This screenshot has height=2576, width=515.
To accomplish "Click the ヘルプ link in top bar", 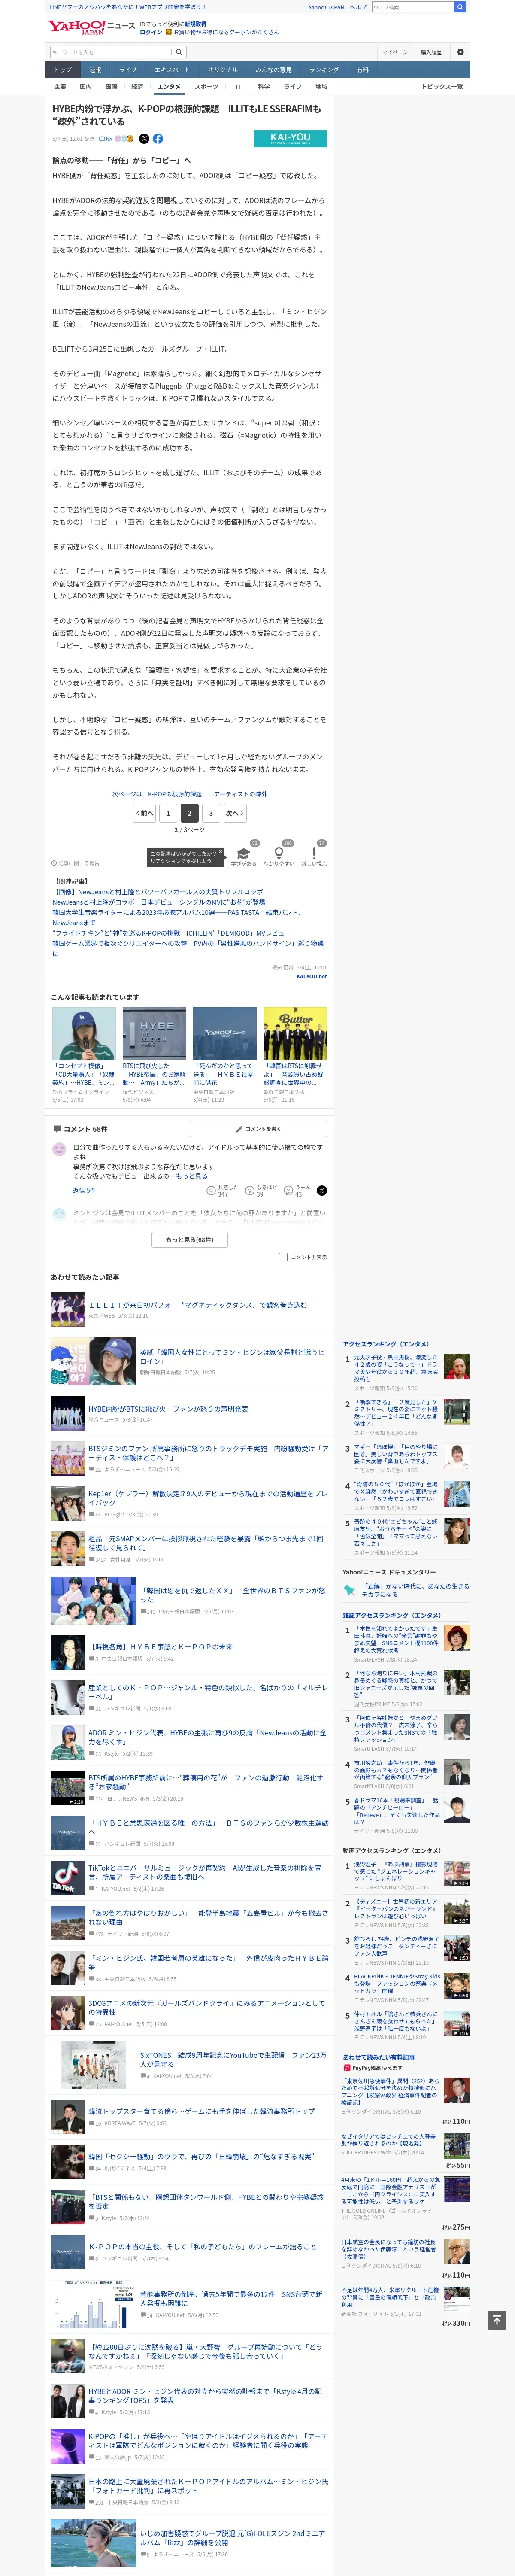I will point(358,7).
